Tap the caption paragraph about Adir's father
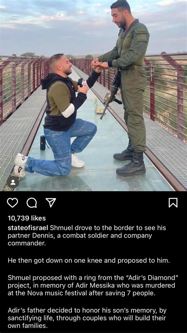This screenshot has height=333, width=187. 87,318
